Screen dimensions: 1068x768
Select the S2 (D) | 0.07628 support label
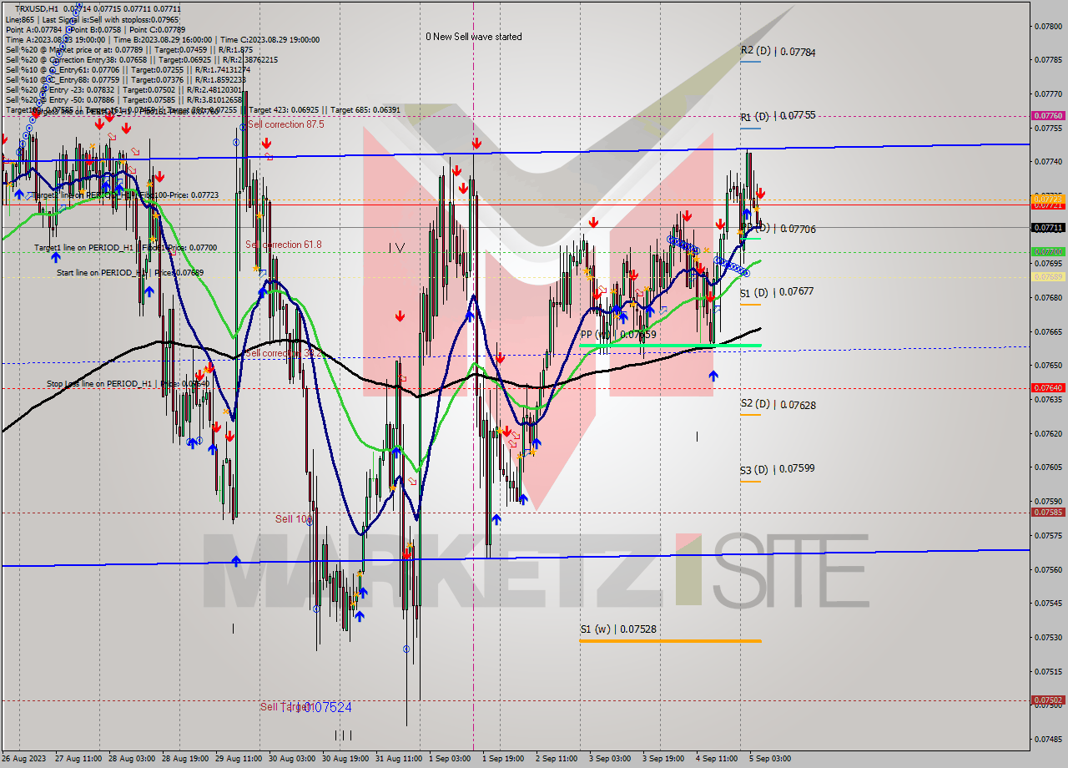[778, 405]
